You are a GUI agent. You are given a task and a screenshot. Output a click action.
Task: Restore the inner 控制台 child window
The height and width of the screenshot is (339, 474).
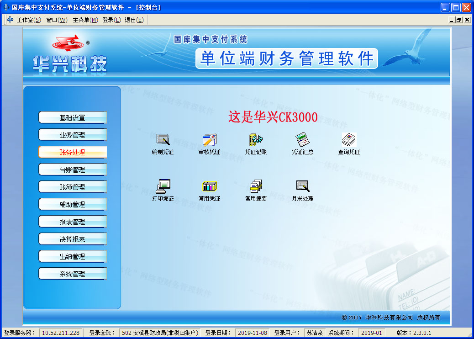point(459,20)
